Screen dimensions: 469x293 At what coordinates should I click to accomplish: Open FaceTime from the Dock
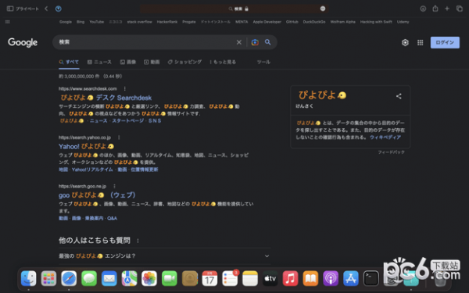170,278
